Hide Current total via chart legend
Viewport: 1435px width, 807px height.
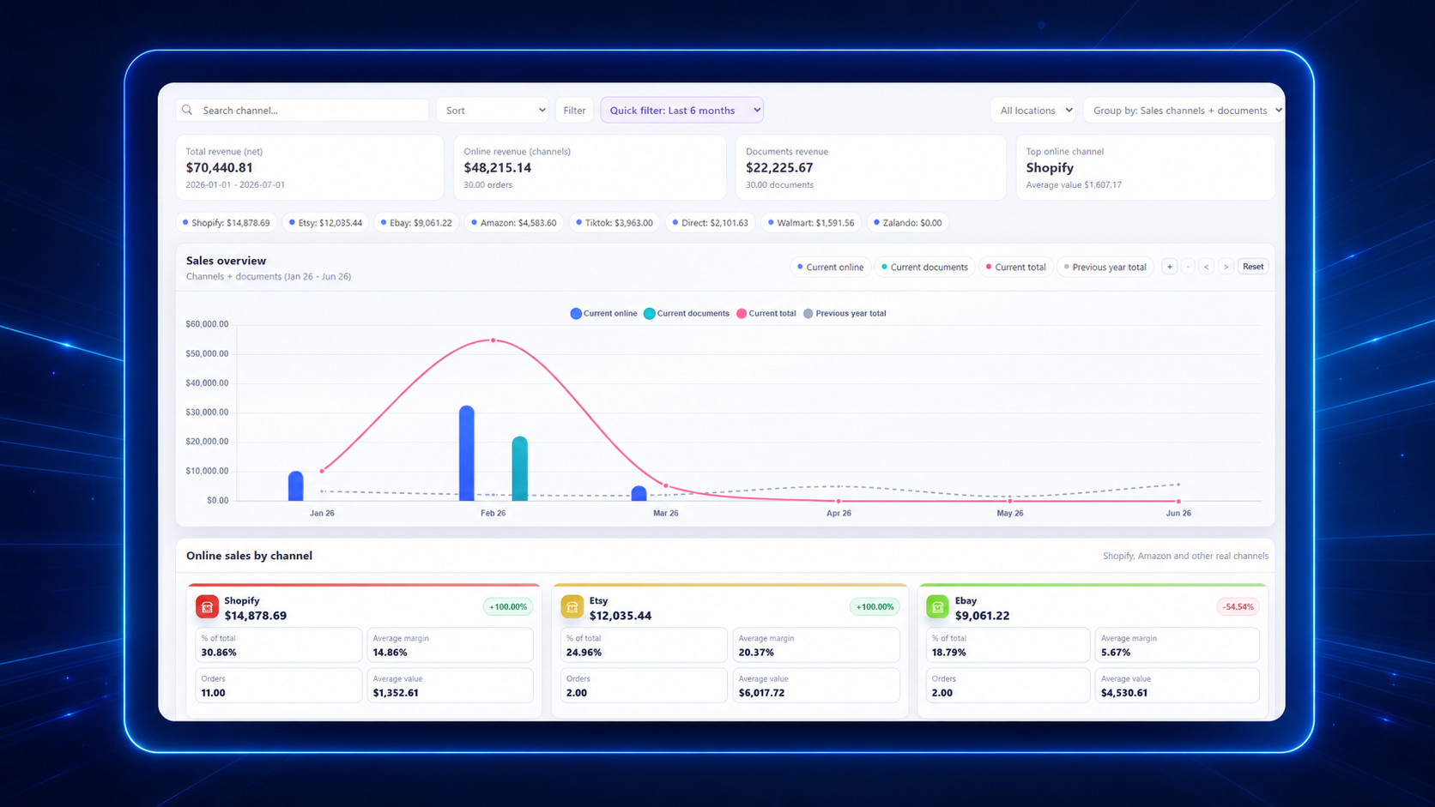[766, 314]
